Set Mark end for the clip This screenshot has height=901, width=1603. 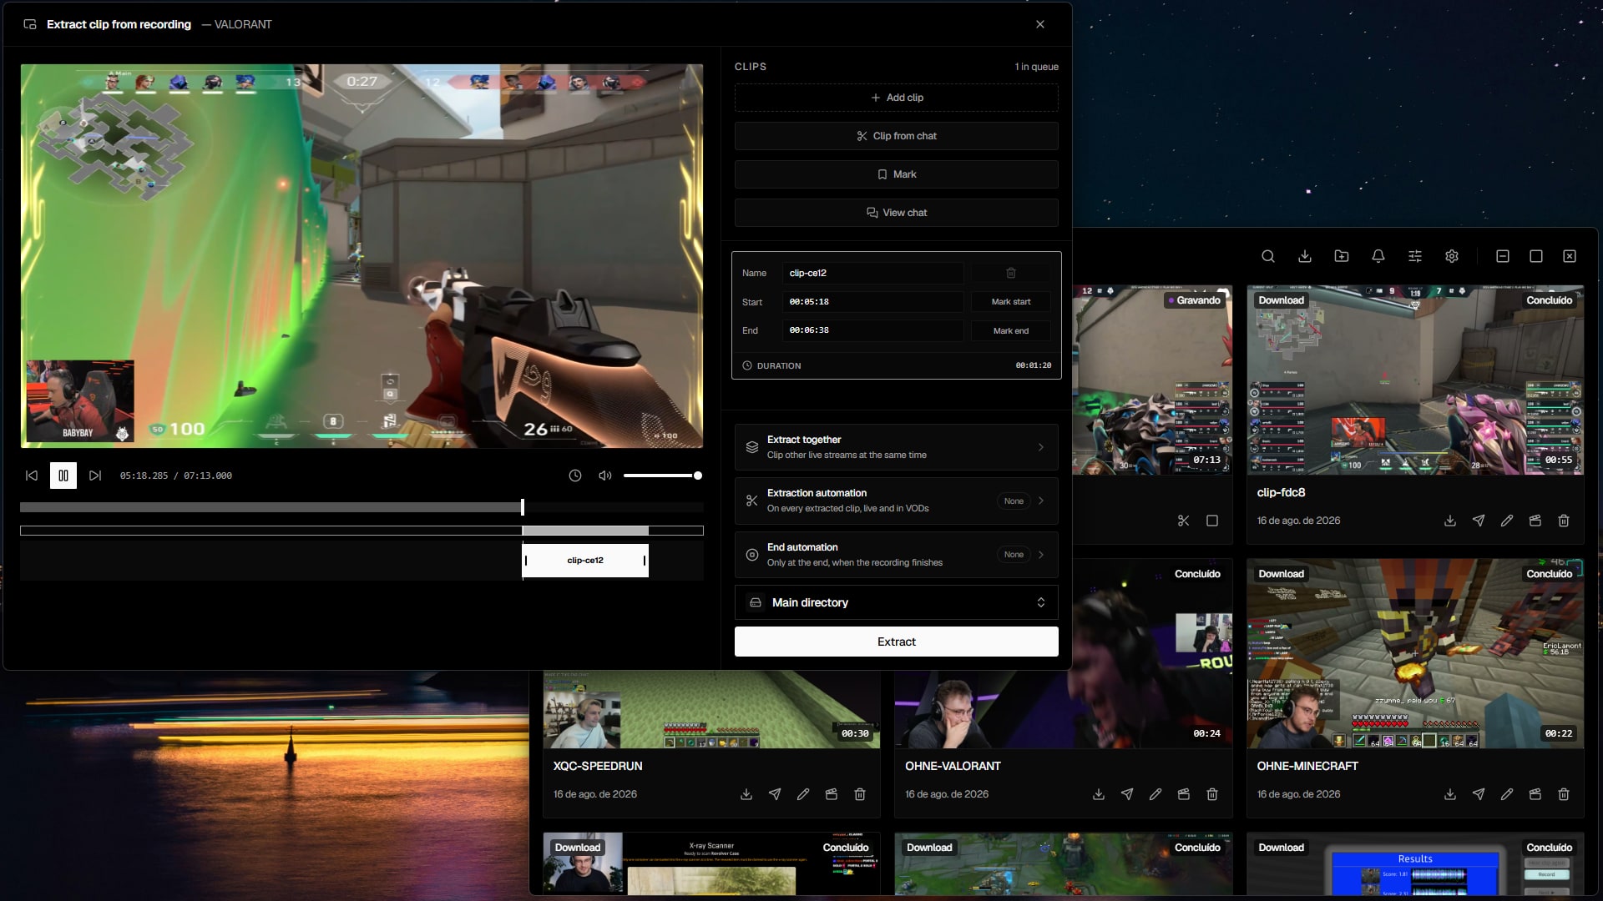[1011, 330]
